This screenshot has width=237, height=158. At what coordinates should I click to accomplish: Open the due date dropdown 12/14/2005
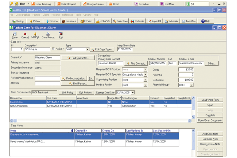click(x=133, y=92)
